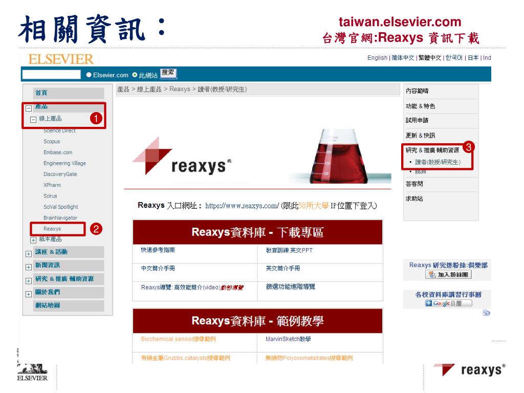The image size is (524, 393).
Task: Click the 58所大學 link
Action: coord(314,206)
